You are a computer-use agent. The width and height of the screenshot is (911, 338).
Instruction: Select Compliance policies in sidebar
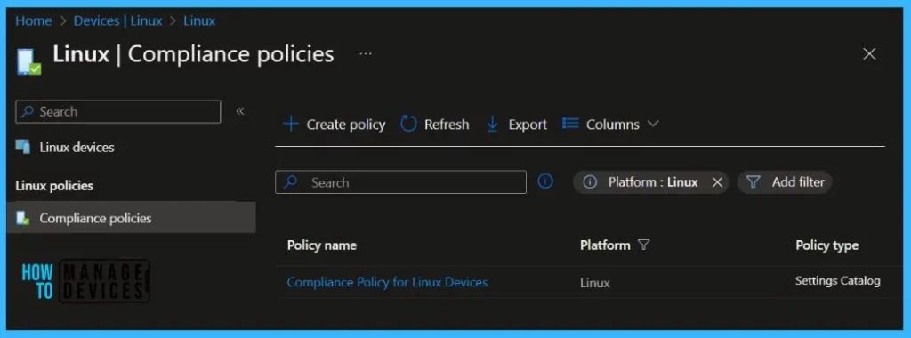click(x=132, y=218)
